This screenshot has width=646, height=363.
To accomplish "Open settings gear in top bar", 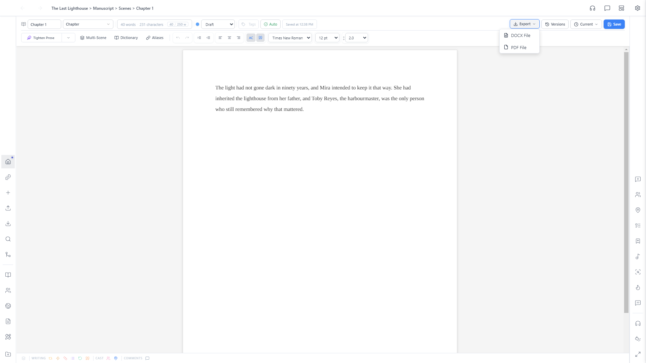I will 638,8.
